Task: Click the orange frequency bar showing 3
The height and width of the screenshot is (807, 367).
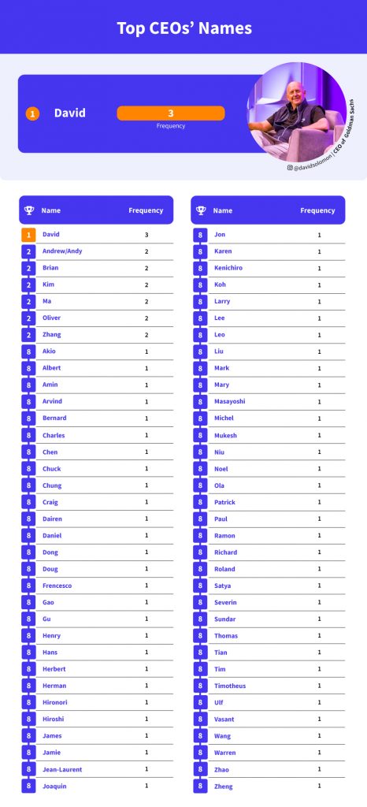Action: pyautogui.click(x=171, y=113)
